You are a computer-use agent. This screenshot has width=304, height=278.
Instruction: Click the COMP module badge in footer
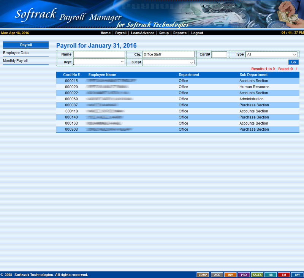point(203,275)
